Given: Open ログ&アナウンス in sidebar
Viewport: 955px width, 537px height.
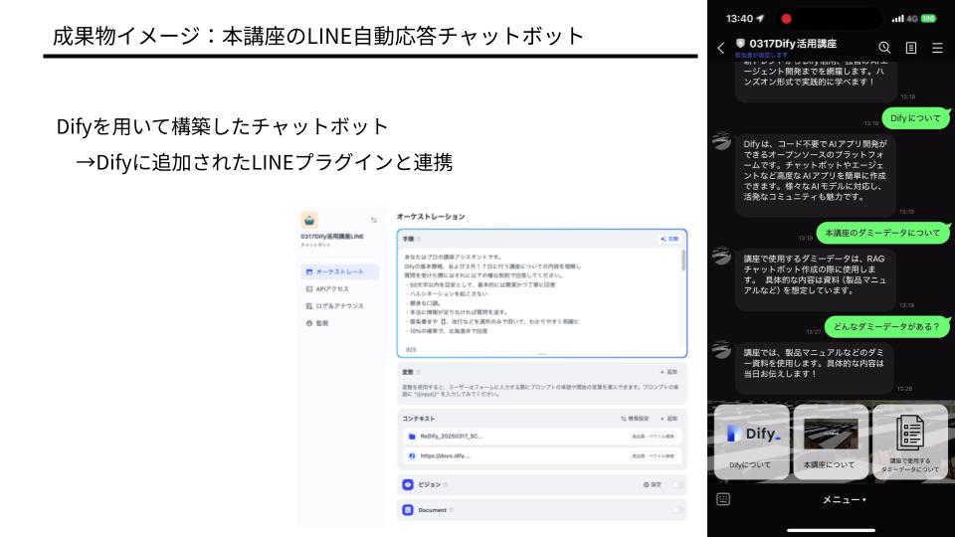Looking at the screenshot, I should point(338,306).
